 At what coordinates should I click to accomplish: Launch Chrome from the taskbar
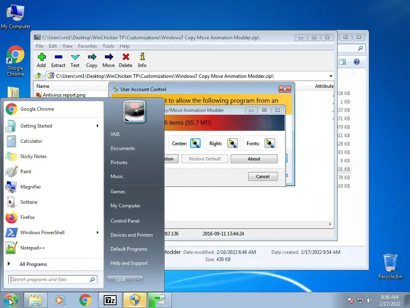point(85,300)
